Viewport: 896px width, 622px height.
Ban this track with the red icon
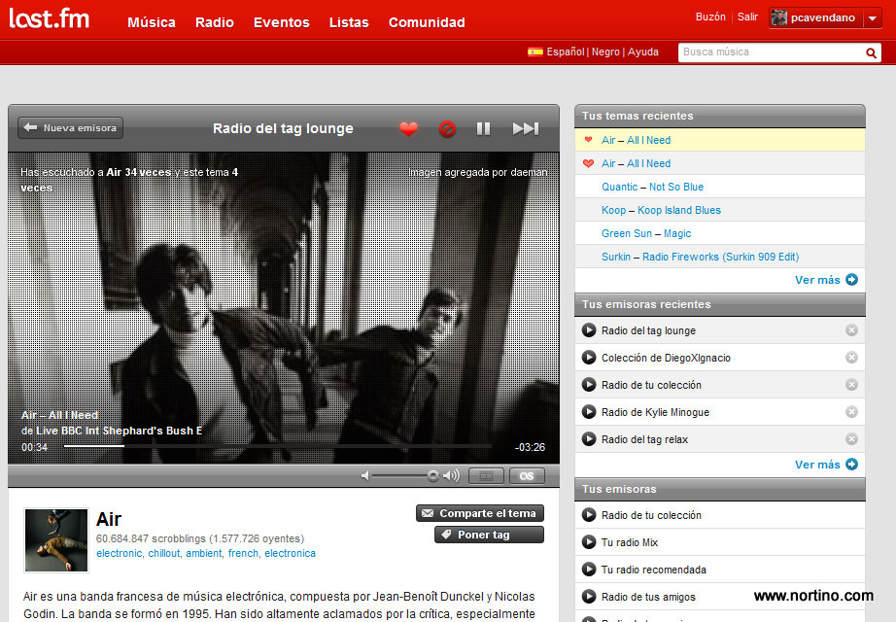tap(447, 128)
